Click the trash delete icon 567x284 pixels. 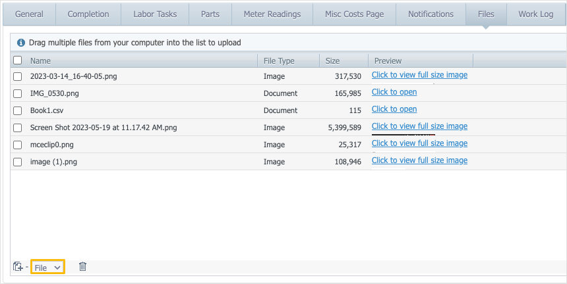[82, 267]
